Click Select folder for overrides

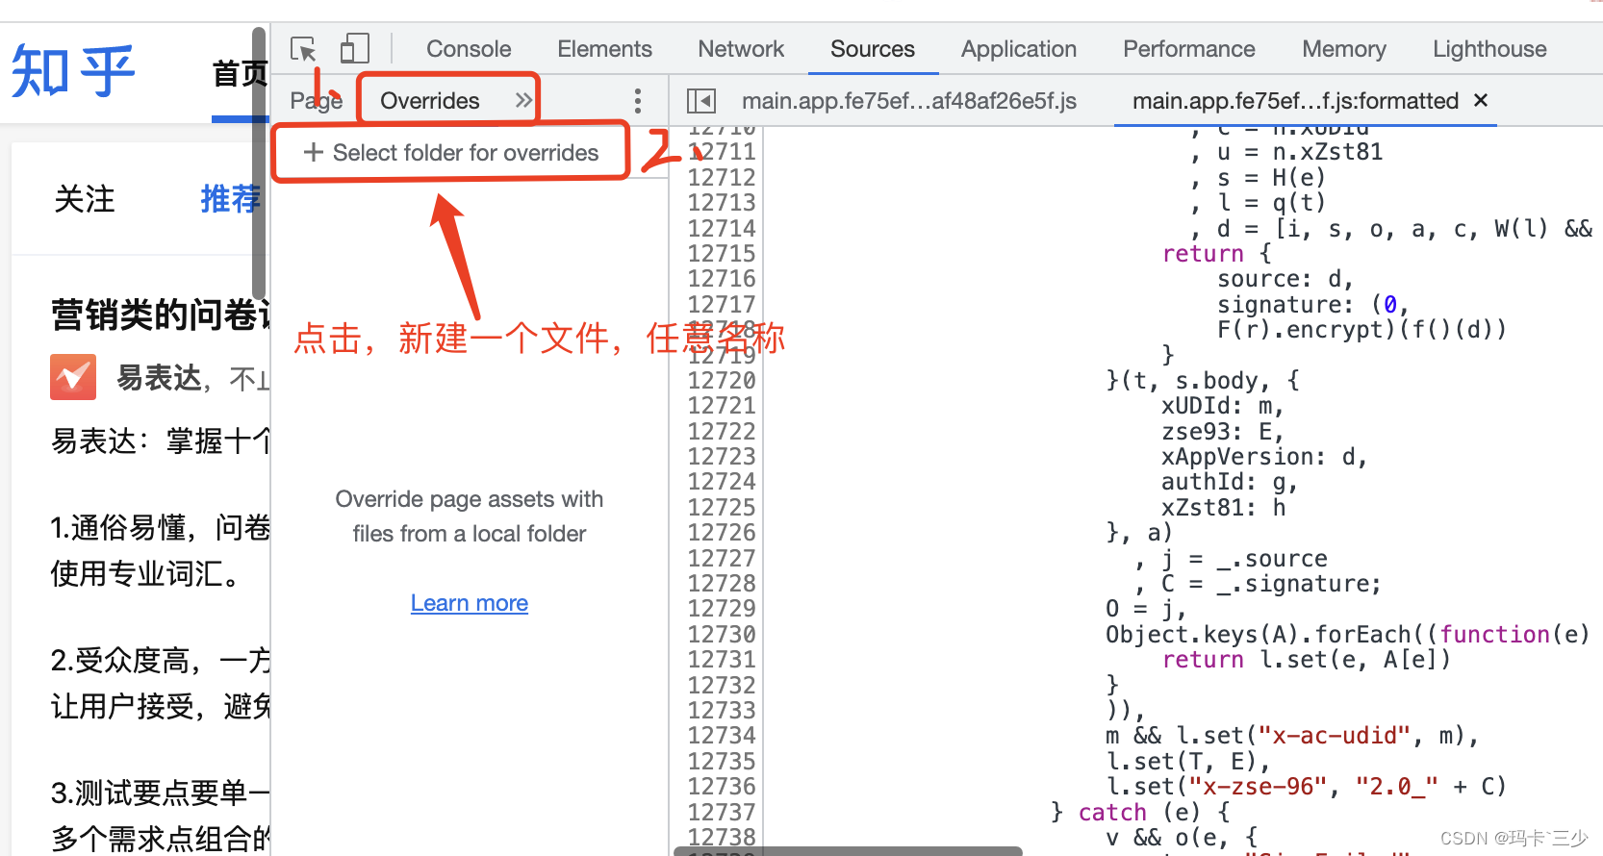click(450, 152)
